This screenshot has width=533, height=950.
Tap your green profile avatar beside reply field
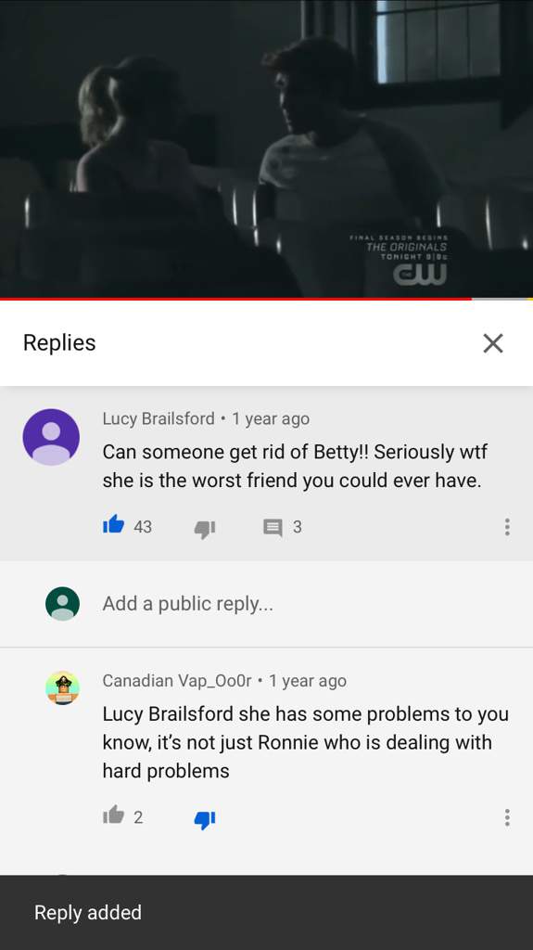(62, 603)
